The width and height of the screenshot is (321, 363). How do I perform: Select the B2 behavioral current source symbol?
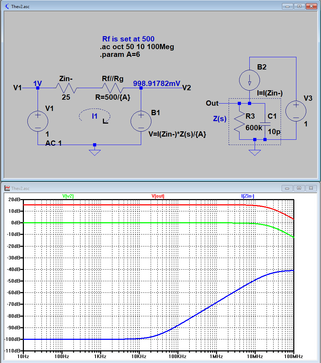click(249, 80)
